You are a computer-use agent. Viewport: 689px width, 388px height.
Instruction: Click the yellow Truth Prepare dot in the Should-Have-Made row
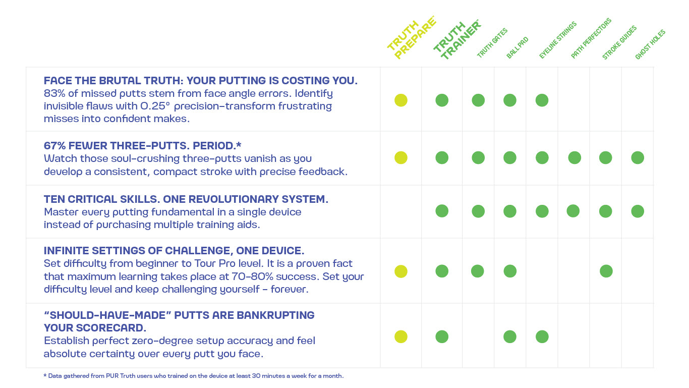(x=401, y=337)
